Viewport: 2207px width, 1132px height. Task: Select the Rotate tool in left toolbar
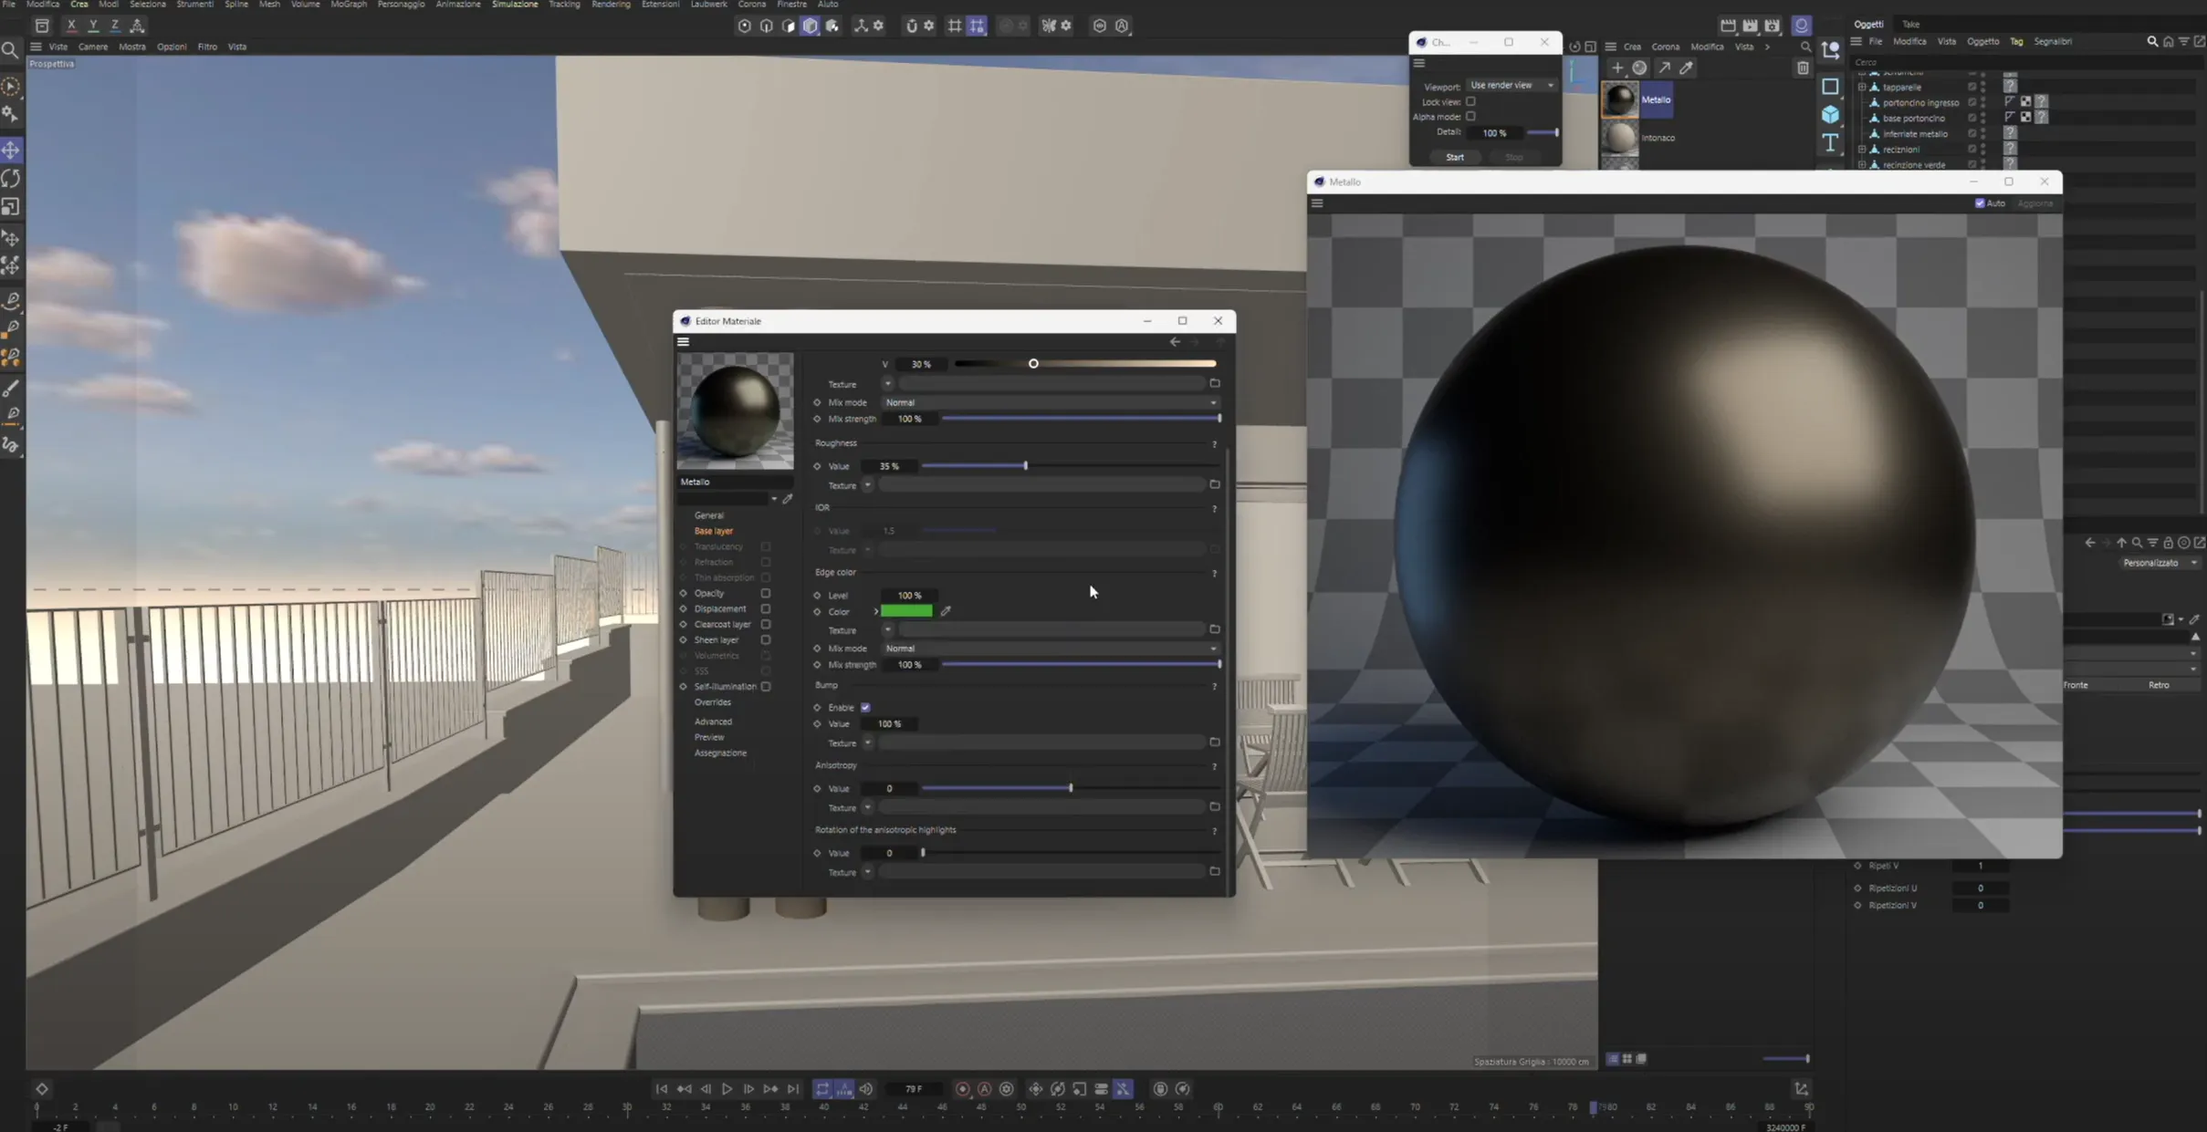point(11,179)
